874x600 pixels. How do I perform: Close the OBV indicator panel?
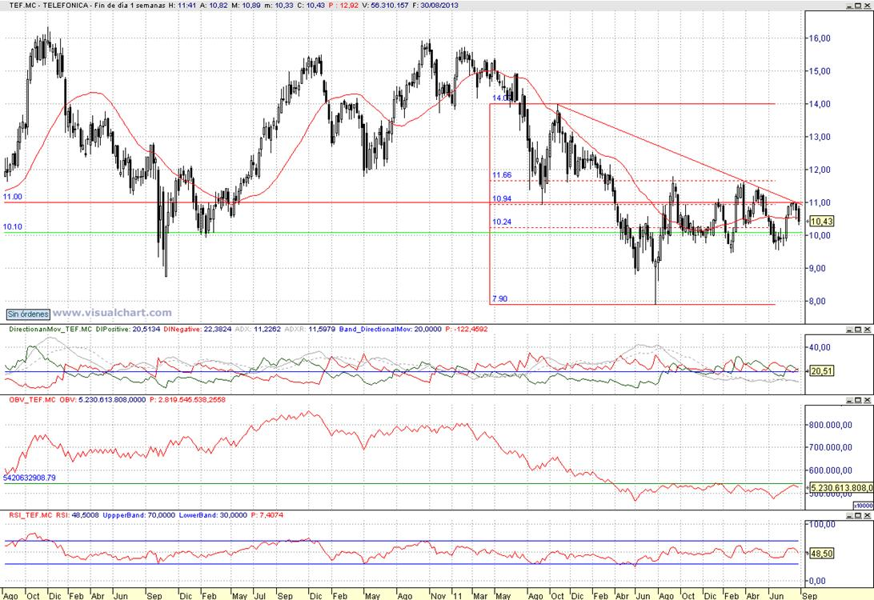867,400
